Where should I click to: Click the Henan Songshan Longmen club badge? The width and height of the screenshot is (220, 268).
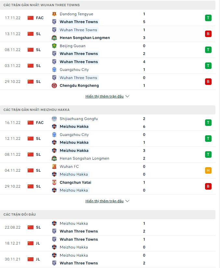click(x=54, y=38)
